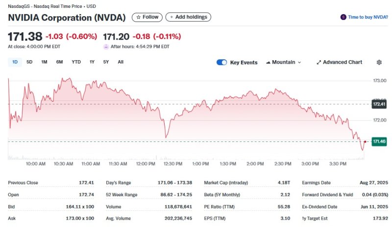Click the after hours moon icon

tap(106, 46)
